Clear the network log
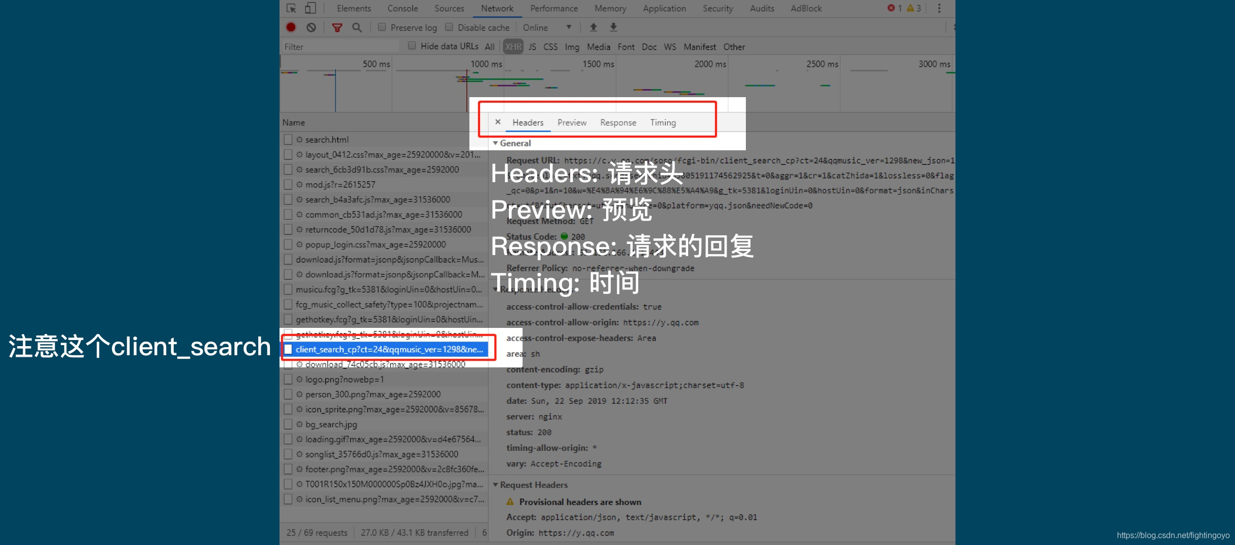1235x545 pixels. click(x=311, y=27)
